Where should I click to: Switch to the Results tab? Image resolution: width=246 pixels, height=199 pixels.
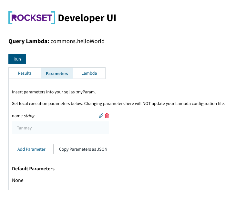tap(25, 73)
